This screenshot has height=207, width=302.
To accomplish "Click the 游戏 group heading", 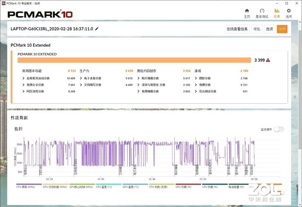I will pyautogui.click(x=198, y=71).
